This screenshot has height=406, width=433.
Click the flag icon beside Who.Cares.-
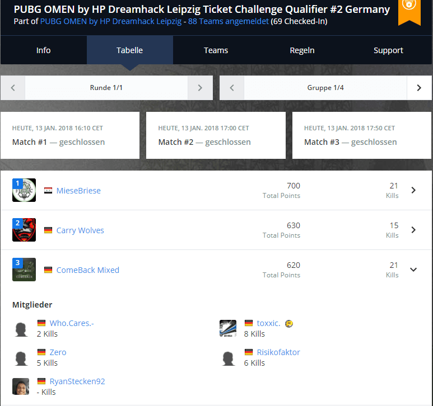(x=41, y=323)
